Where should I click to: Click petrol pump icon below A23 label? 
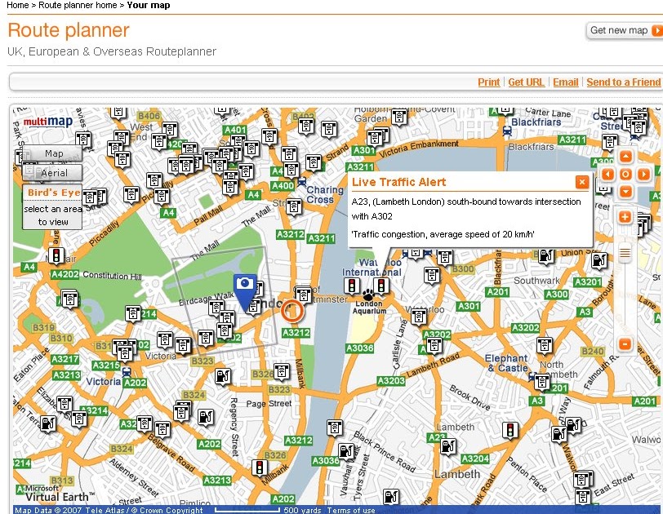(x=448, y=446)
